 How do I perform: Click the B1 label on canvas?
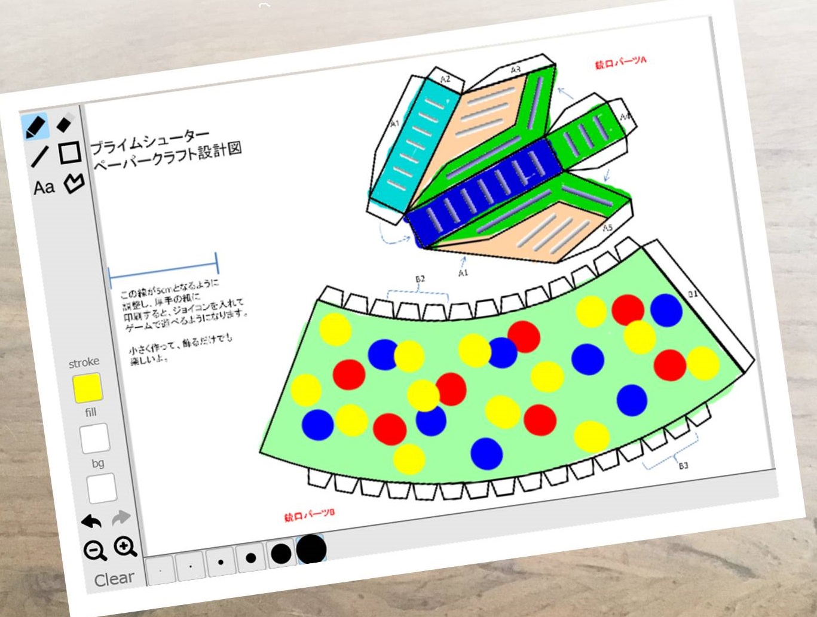click(x=692, y=294)
